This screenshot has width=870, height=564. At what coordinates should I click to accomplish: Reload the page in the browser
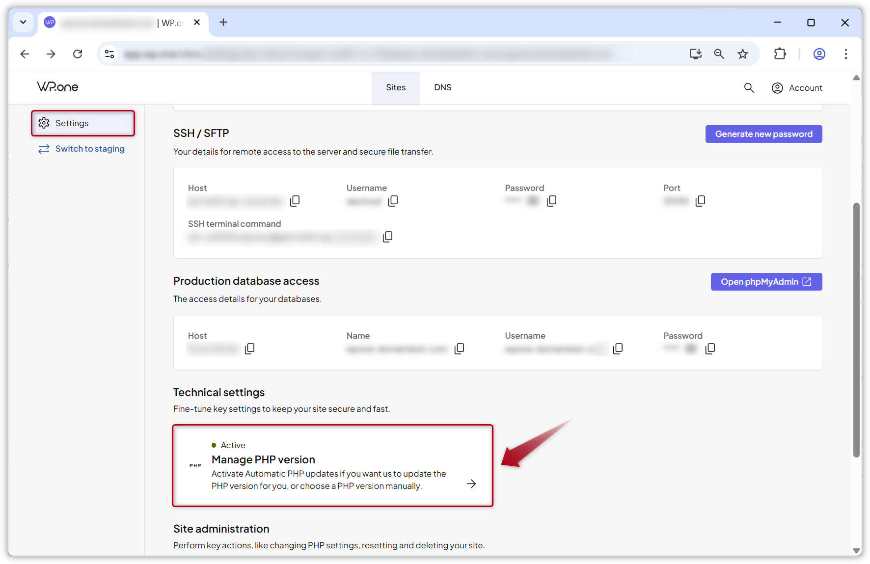click(x=78, y=54)
